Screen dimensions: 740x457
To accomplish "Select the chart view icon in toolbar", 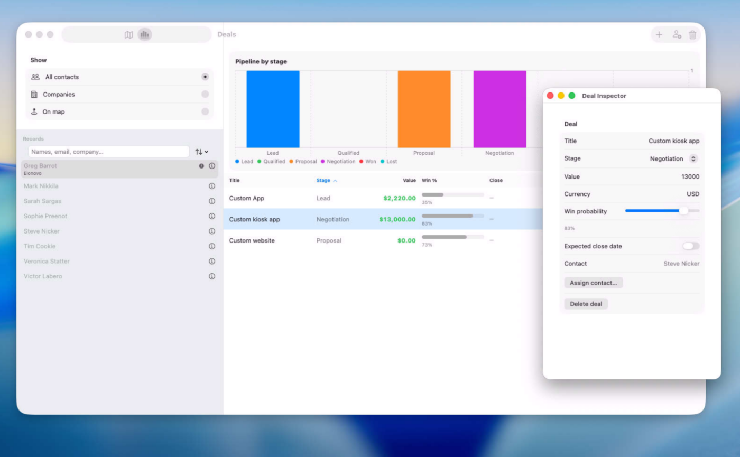I will tap(144, 35).
